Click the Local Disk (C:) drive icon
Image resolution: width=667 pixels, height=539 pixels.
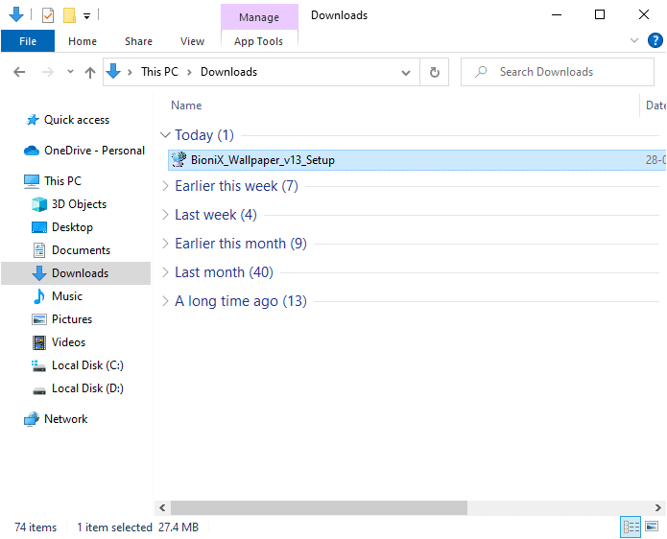click(38, 365)
